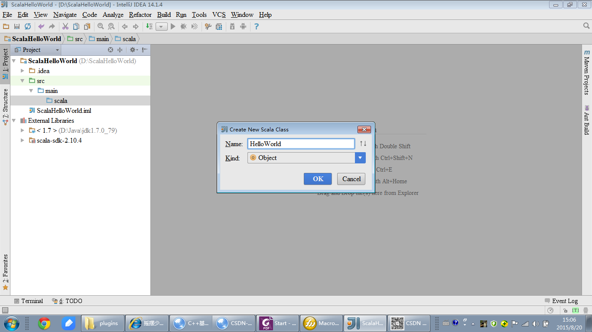592x332 pixels.
Task: Click OK in Create New Scala Class
Action: (318, 179)
